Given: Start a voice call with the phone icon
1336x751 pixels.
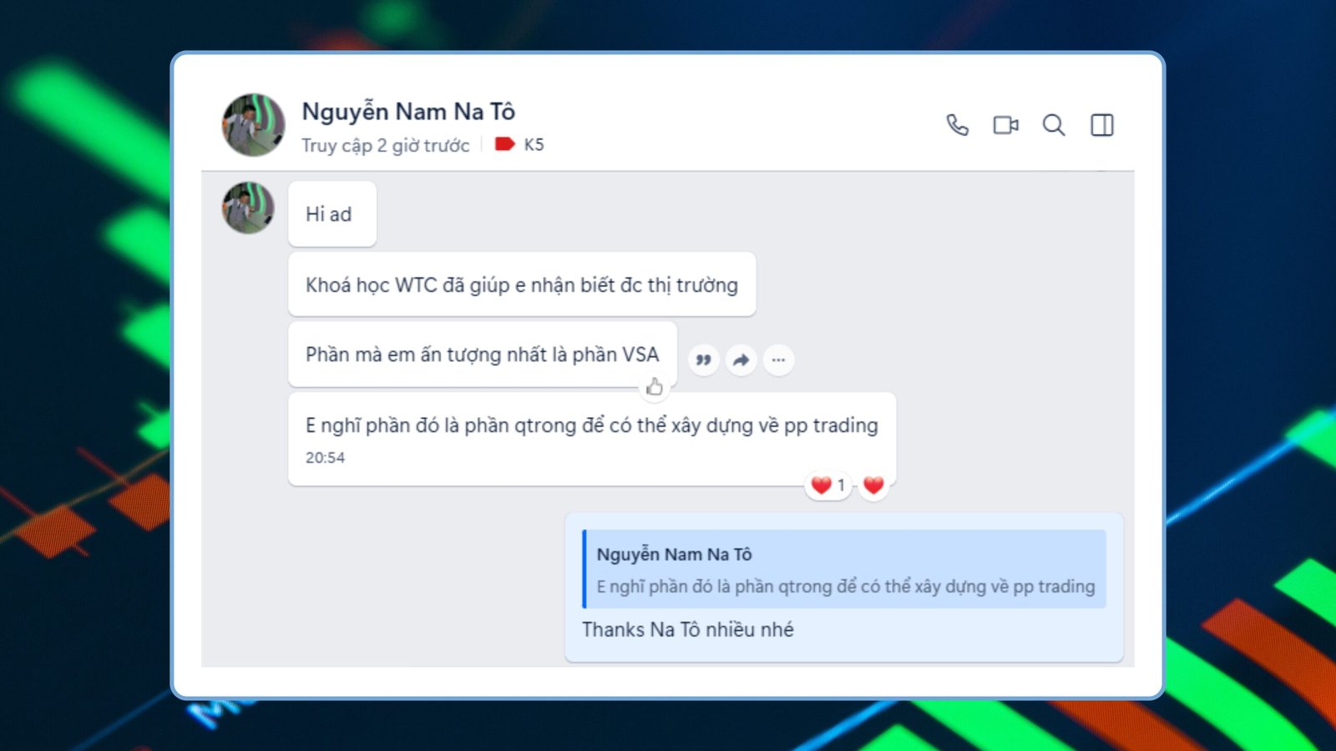Looking at the screenshot, I should click(x=957, y=125).
